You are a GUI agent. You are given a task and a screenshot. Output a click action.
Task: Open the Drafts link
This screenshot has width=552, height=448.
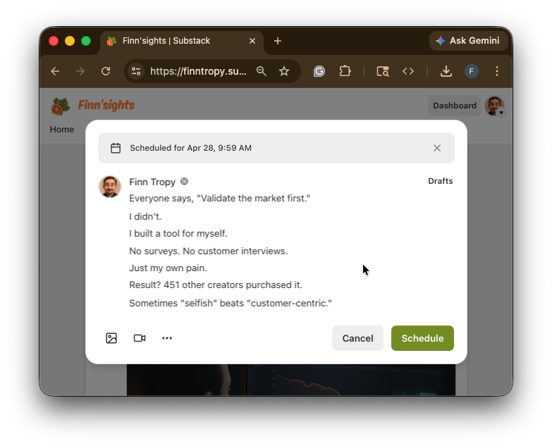[441, 181]
